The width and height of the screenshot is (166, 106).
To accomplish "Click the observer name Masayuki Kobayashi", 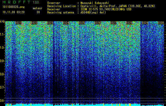I will click(x=95, y=3).
